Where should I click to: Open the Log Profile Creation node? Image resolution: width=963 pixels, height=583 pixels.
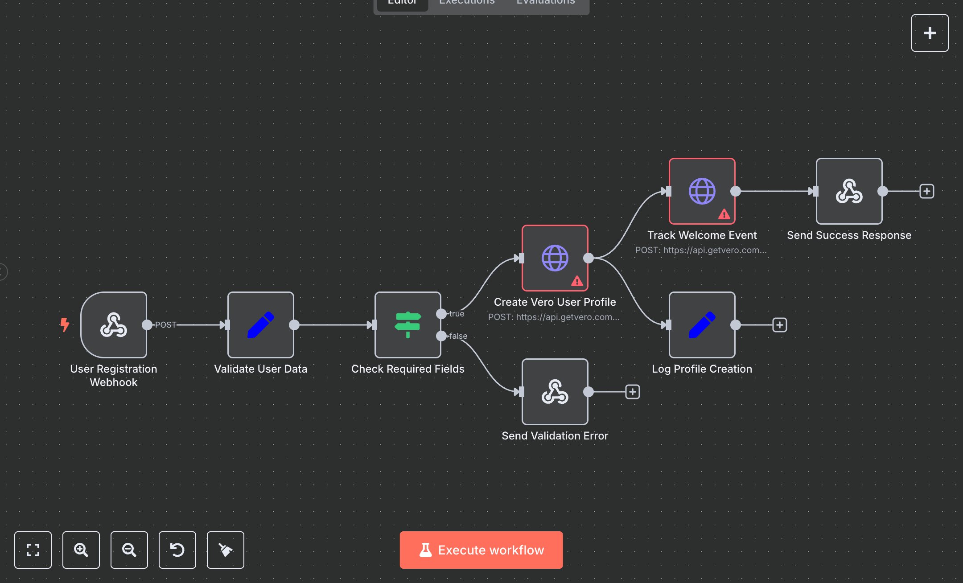coord(701,325)
